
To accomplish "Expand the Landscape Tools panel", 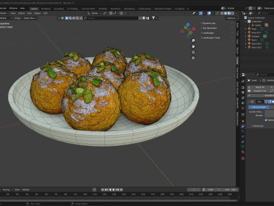I will point(211,38).
